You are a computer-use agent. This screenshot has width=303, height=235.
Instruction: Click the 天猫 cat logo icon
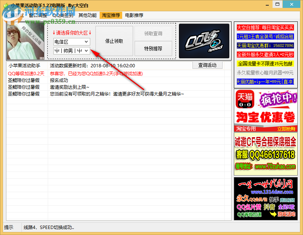click(245, 99)
